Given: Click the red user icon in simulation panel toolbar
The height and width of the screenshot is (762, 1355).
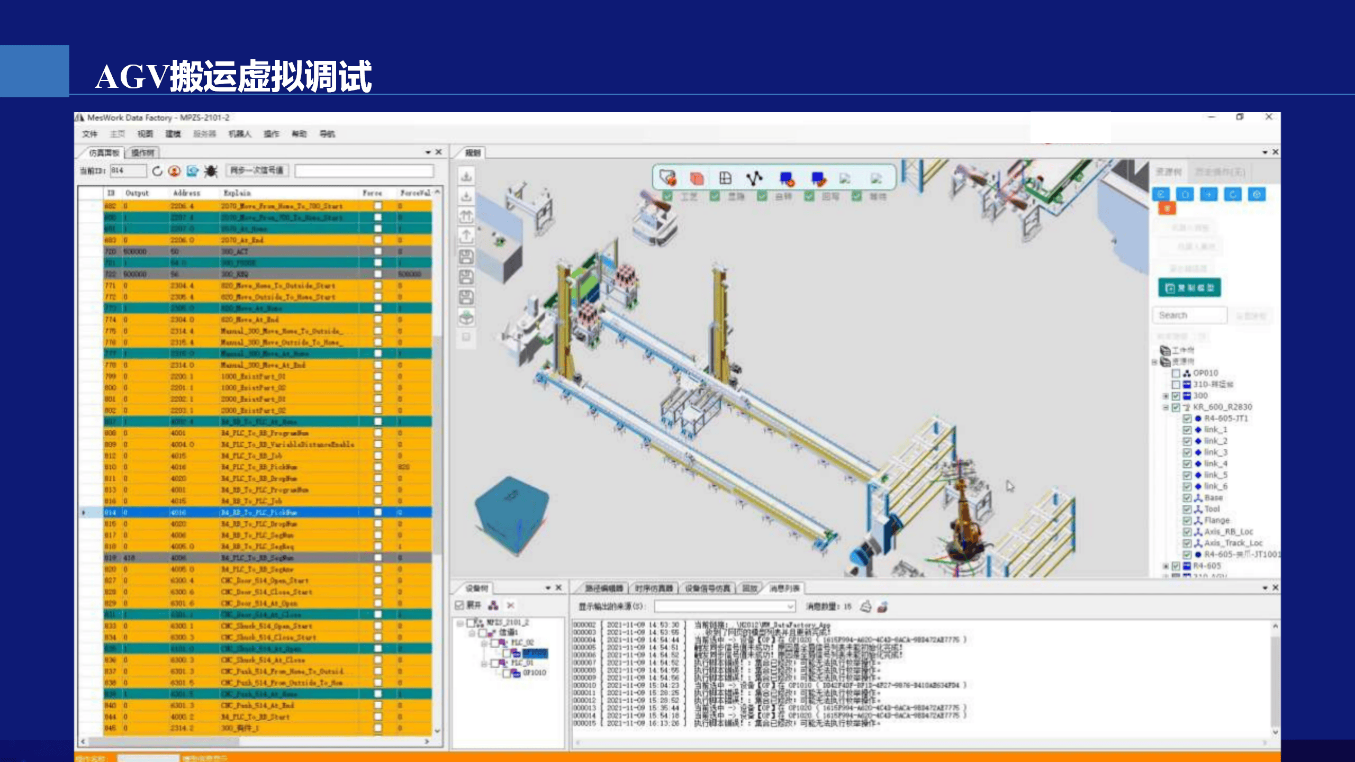Looking at the screenshot, I should click(x=174, y=171).
